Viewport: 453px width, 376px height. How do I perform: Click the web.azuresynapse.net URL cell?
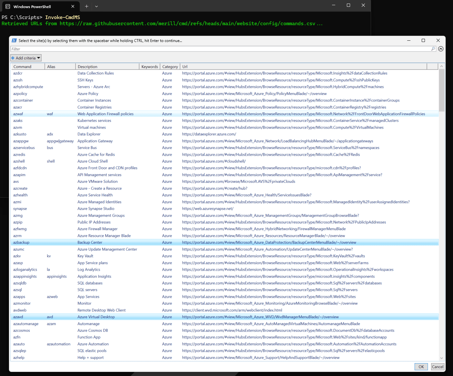[208, 209]
